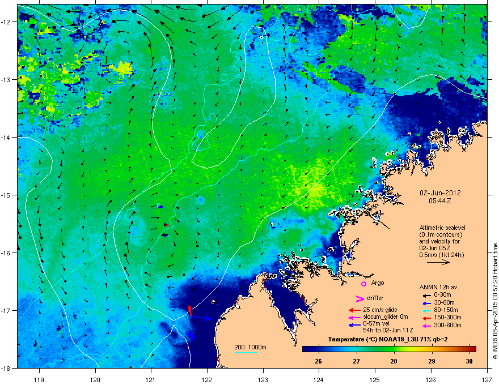Click the Altimetric sealevel text
The height and width of the screenshot is (385, 499).
click(x=442, y=228)
